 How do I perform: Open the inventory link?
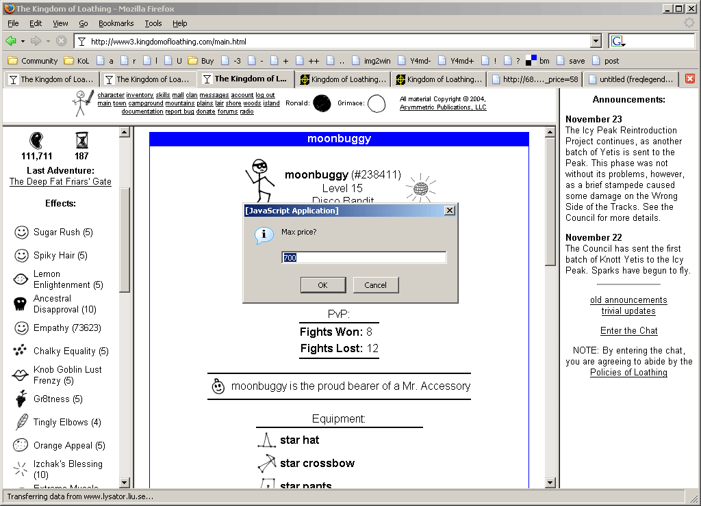[x=140, y=94]
